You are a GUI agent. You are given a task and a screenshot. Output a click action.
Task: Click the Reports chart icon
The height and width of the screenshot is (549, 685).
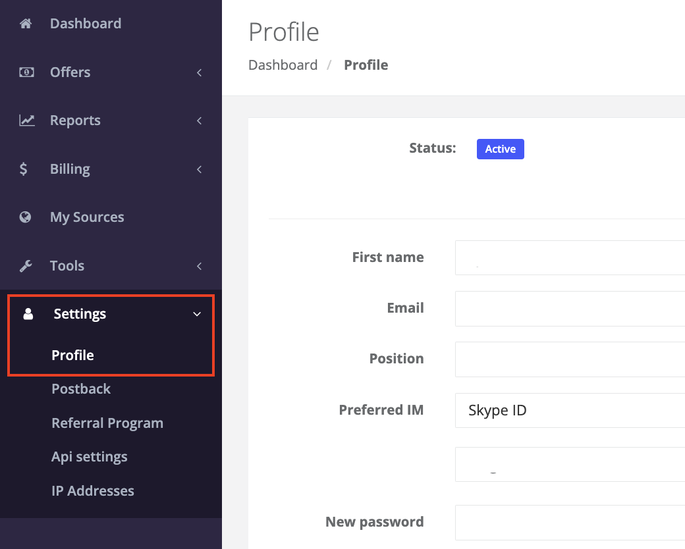[x=26, y=120]
